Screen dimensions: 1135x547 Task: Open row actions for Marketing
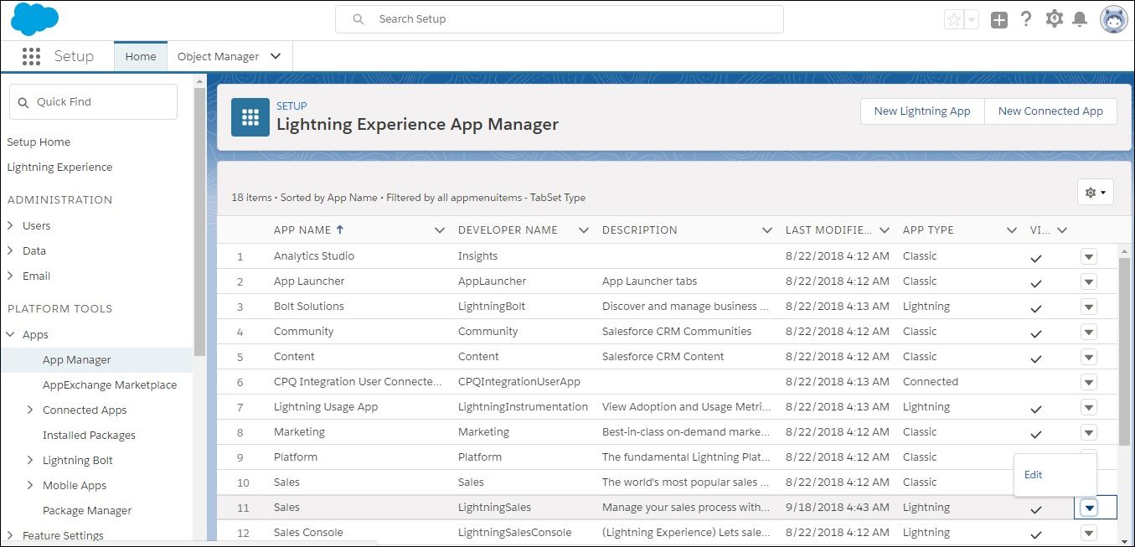tap(1088, 432)
